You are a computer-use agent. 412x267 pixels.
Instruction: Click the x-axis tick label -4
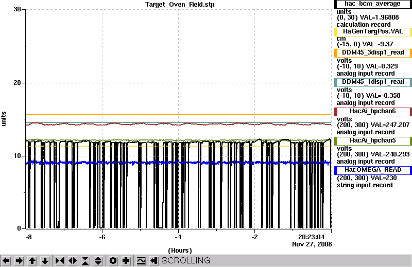click(x=178, y=237)
